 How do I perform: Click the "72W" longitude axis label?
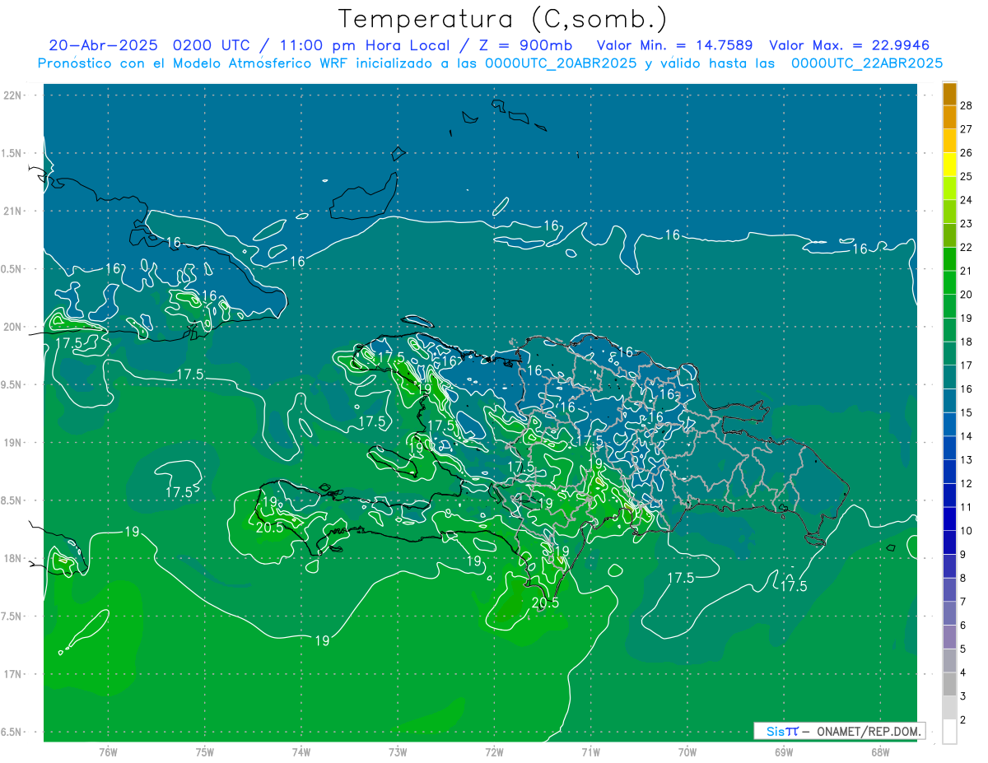pyautogui.click(x=494, y=752)
